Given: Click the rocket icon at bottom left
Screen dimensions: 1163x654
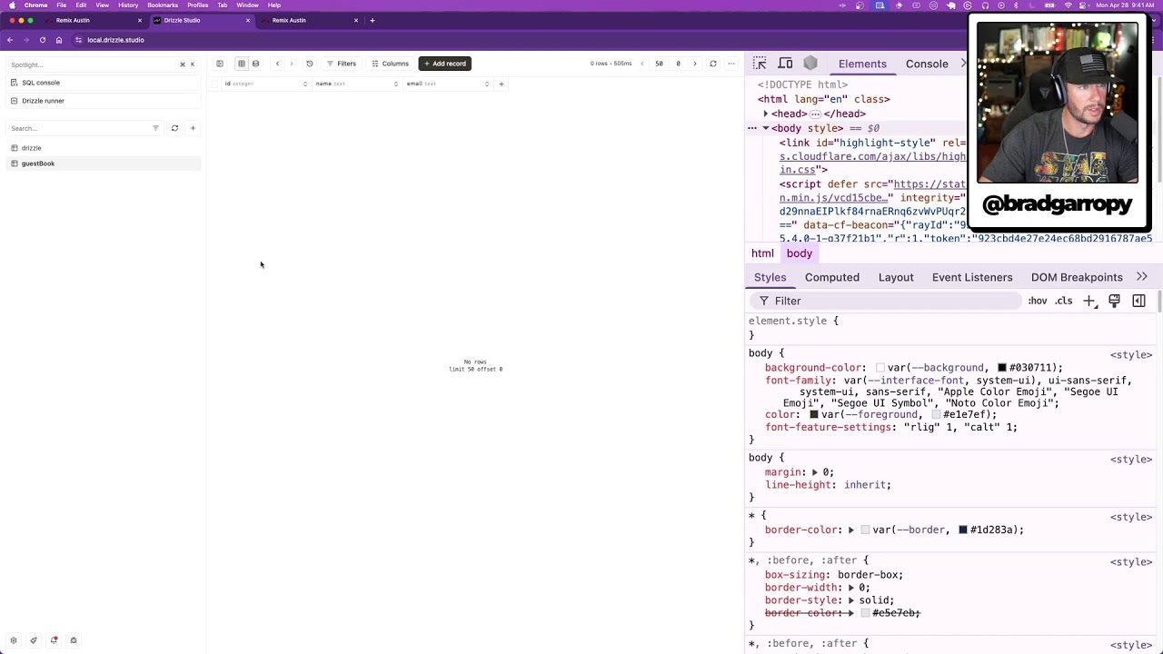Looking at the screenshot, I should pos(34,640).
